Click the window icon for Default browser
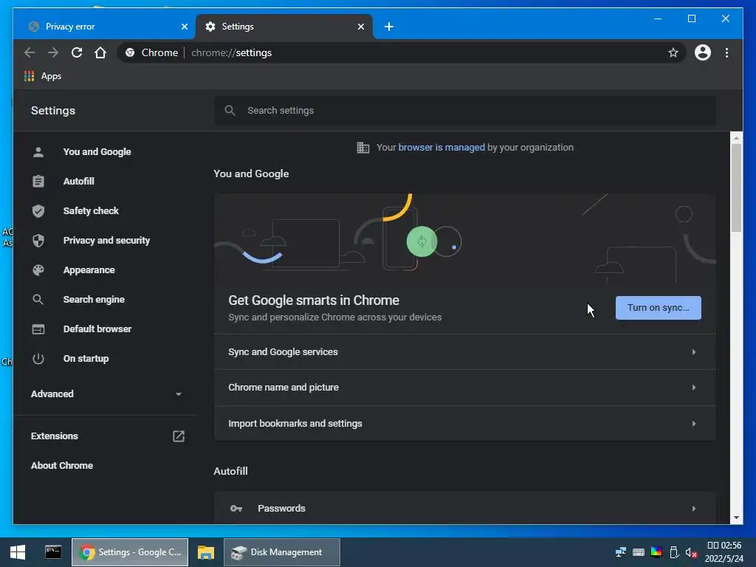 tap(38, 329)
